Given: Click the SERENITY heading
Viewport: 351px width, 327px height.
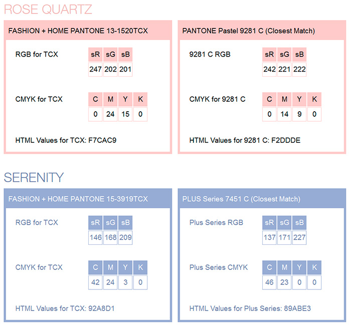Looking at the screenshot, I should click(34, 177).
